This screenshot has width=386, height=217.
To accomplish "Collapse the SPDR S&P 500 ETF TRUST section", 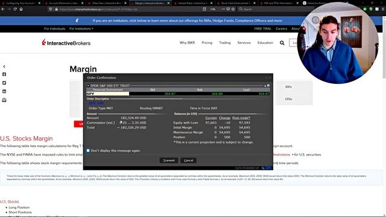I will coord(88,86).
